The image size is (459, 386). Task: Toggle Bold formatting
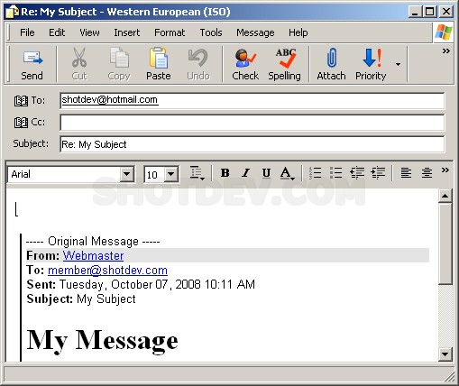click(225, 173)
